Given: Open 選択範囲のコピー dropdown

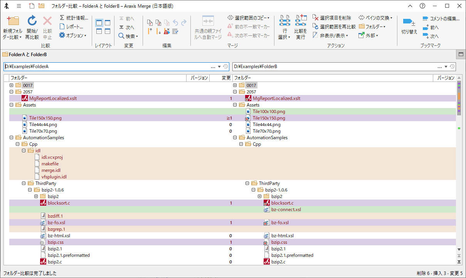Looking at the screenshot, I should [249, 18].
